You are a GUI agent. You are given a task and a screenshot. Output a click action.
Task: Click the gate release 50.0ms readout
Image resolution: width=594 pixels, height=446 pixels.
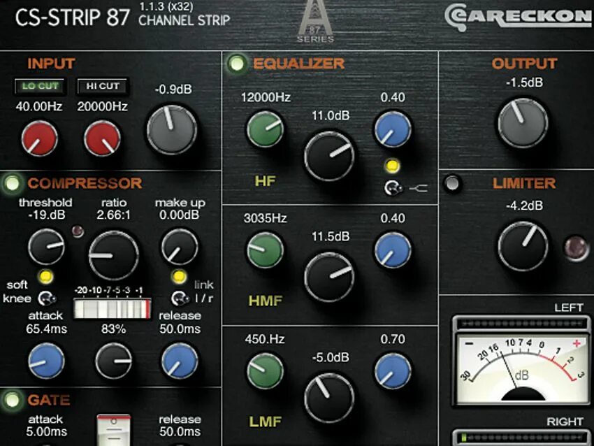pyautogui.click(x=180, y=431)
